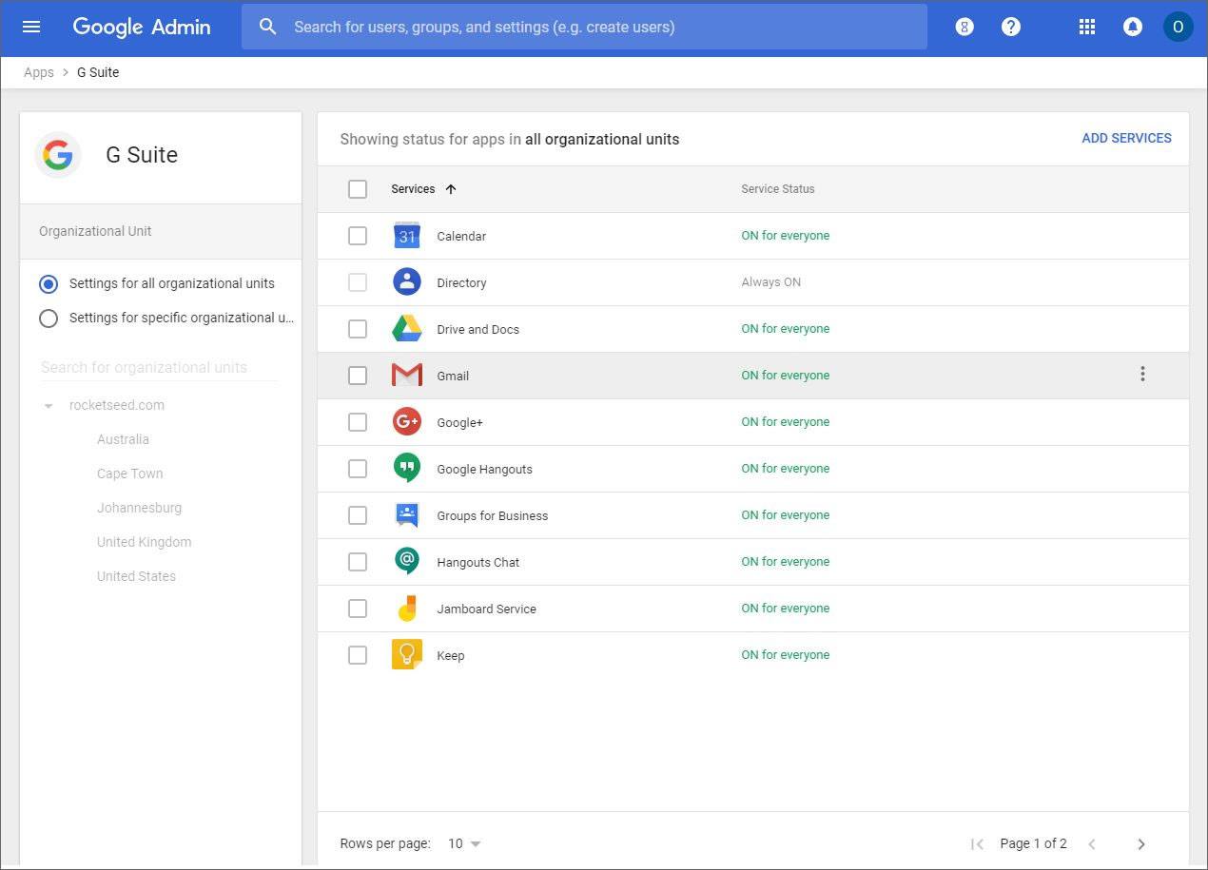Select all services with header checkbox
The image size is (1208, 870).
pyautogui.click(x=358, y=189)
